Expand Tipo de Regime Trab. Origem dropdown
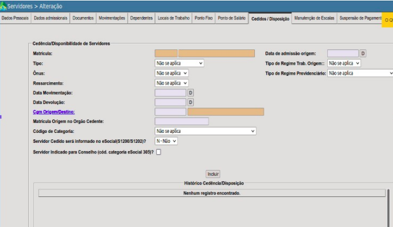The image size is (393, 227). point(344,63)
